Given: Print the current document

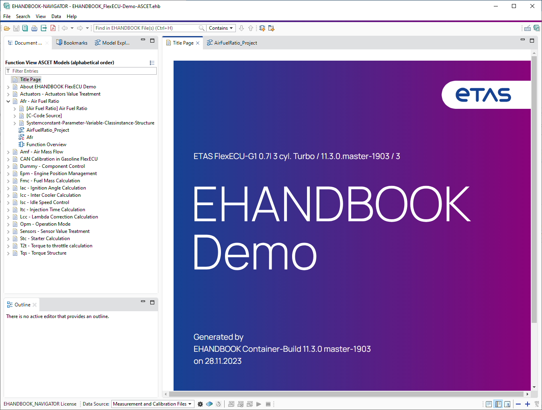Looking at the screenshot, I should (x=34, y=28).
